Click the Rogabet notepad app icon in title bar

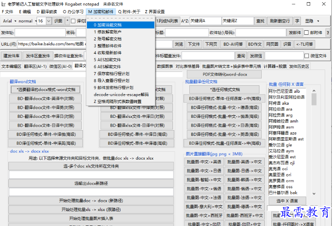(4, 4)
